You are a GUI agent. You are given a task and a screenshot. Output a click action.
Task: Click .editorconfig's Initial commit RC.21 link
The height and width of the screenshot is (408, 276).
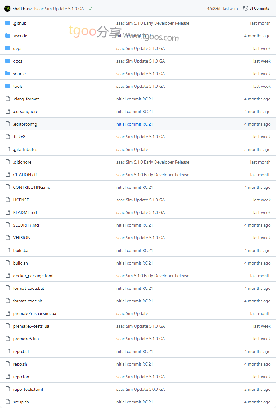134,124
